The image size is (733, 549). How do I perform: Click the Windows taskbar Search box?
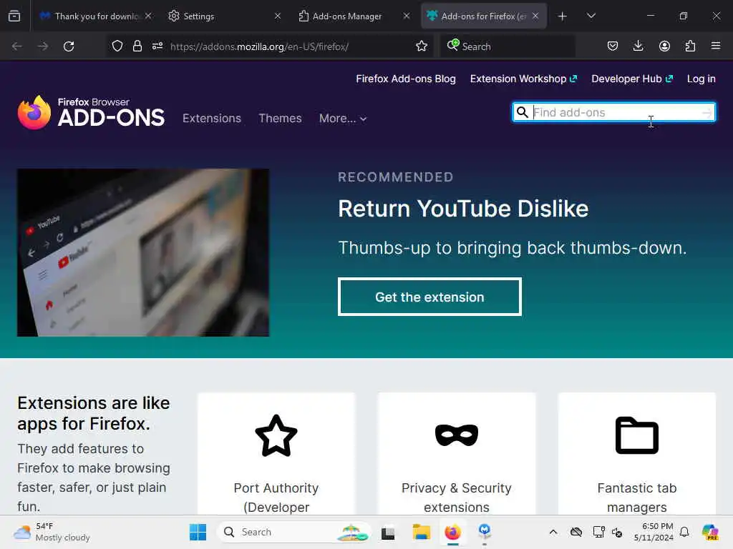point(294,532)
